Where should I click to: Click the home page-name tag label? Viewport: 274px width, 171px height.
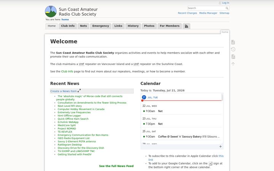tap(225, 32)
